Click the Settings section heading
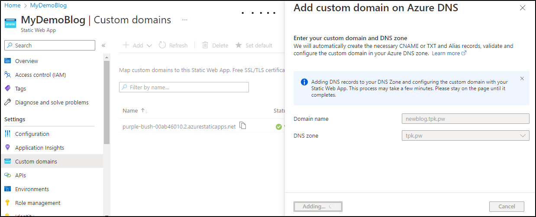This screenshot has height=217, width=536. 15,119
